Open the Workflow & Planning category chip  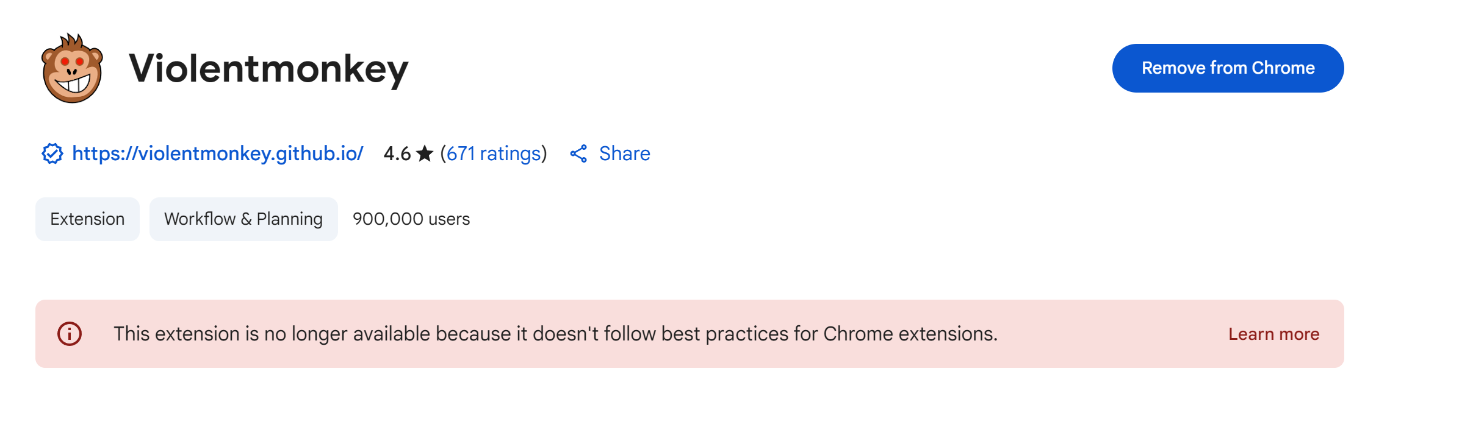coord(243,219)
